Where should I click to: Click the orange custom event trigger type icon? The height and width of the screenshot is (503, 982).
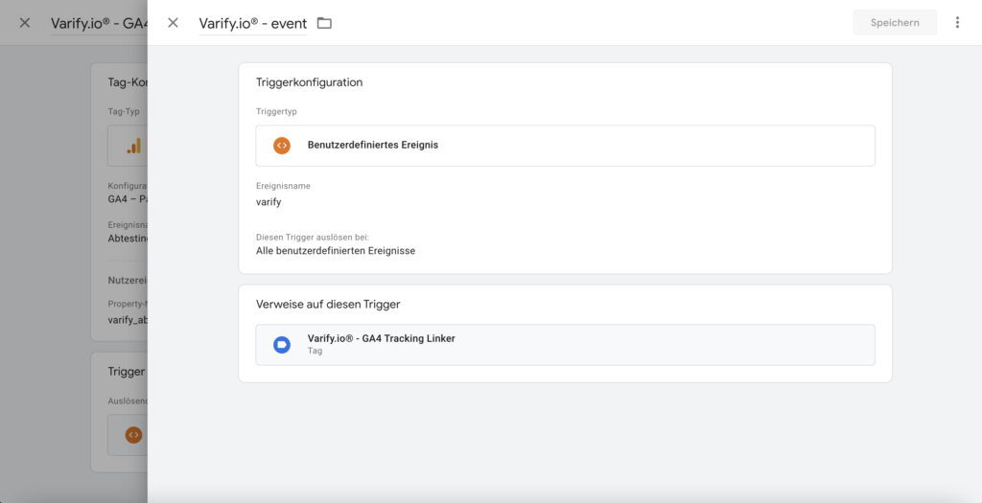point(282,145)
